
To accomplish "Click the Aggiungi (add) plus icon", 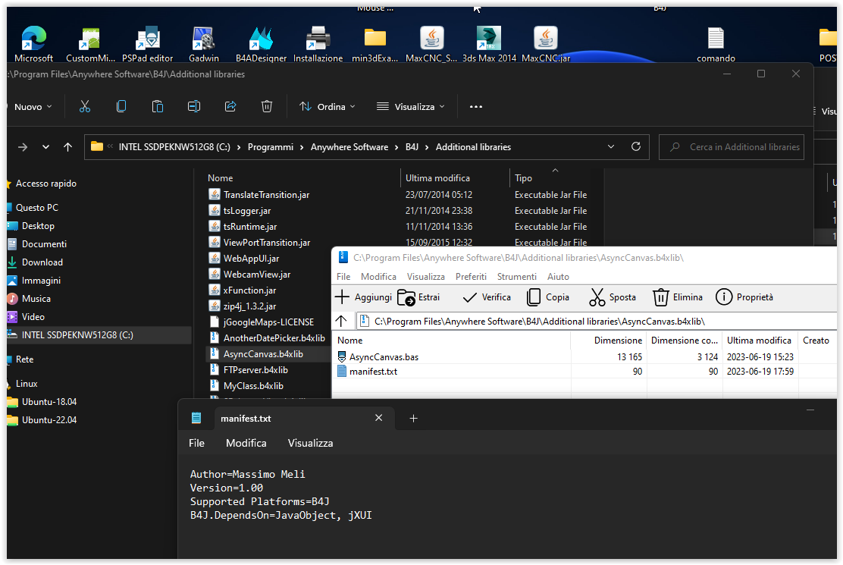I will pyautogui.click(x=343, y=297).
